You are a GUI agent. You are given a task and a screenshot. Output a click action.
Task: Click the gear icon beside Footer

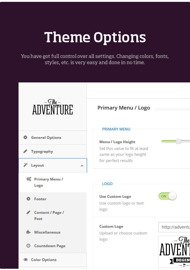(x=28, y=199)
